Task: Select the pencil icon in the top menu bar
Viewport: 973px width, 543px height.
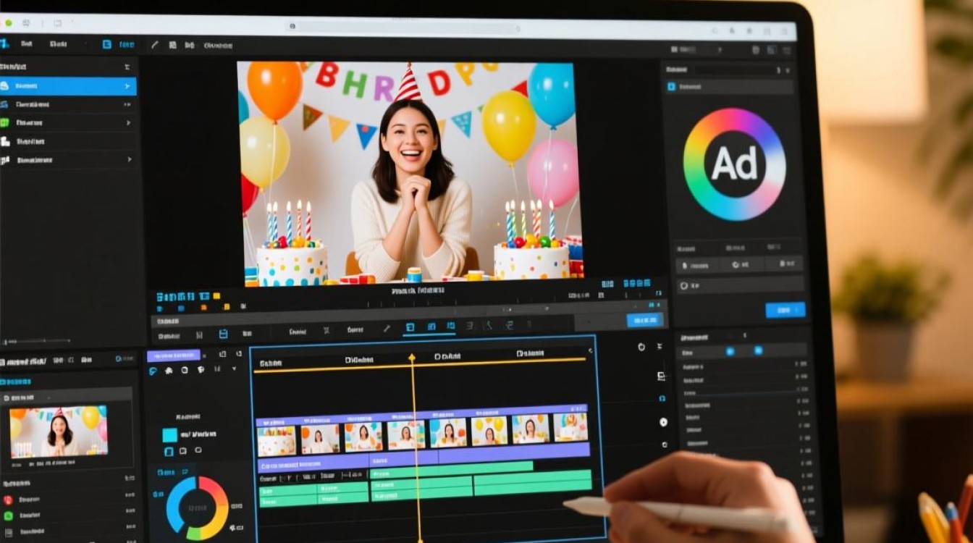Action: (154, 45)
